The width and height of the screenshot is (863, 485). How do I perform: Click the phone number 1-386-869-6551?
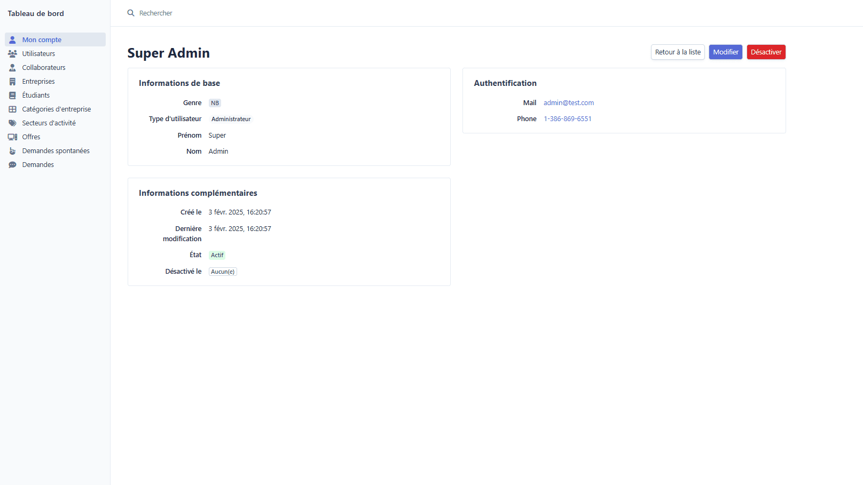[x=568, y=118]
